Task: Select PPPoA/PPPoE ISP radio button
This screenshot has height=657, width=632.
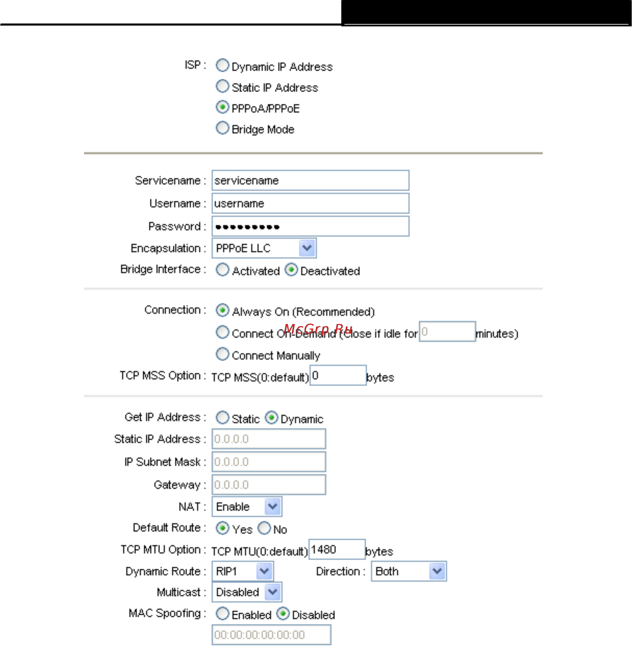Action: pyautogui.click(x=222, y=107)
